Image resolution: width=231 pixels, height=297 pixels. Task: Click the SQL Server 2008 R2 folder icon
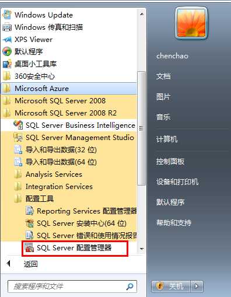coord(7,113)
